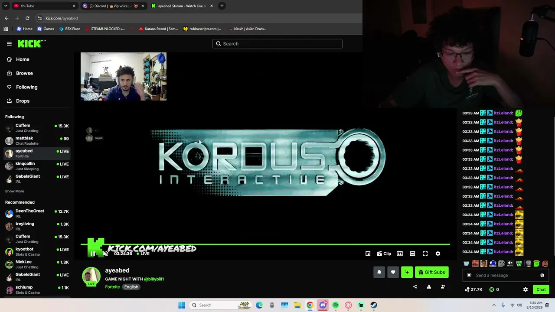Follow ayeabed with the heart button
Image resolution: width=555 pixels, height=312 pixels.
tap(393, 272)
